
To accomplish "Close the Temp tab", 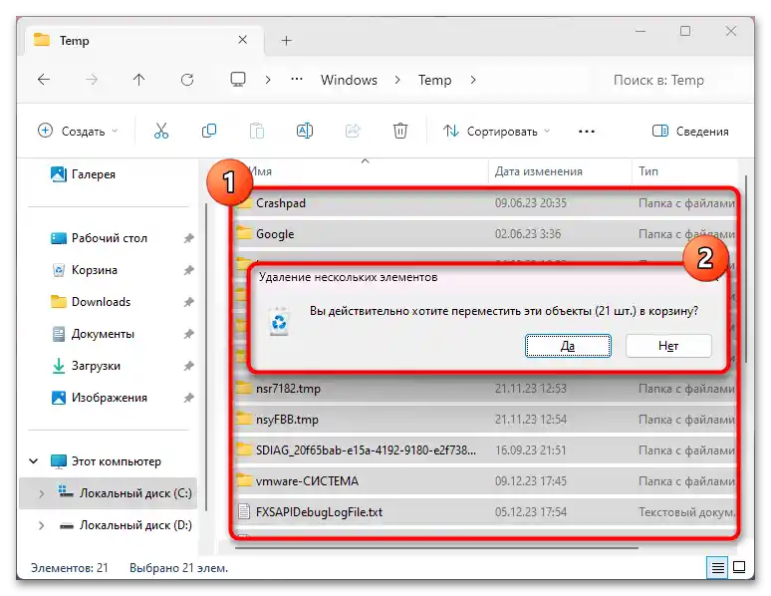I will pyautogui.click(x=242, y=40).
